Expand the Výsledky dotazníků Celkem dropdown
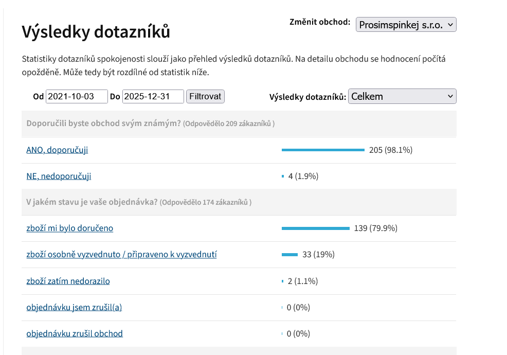 tap(402, 96)
